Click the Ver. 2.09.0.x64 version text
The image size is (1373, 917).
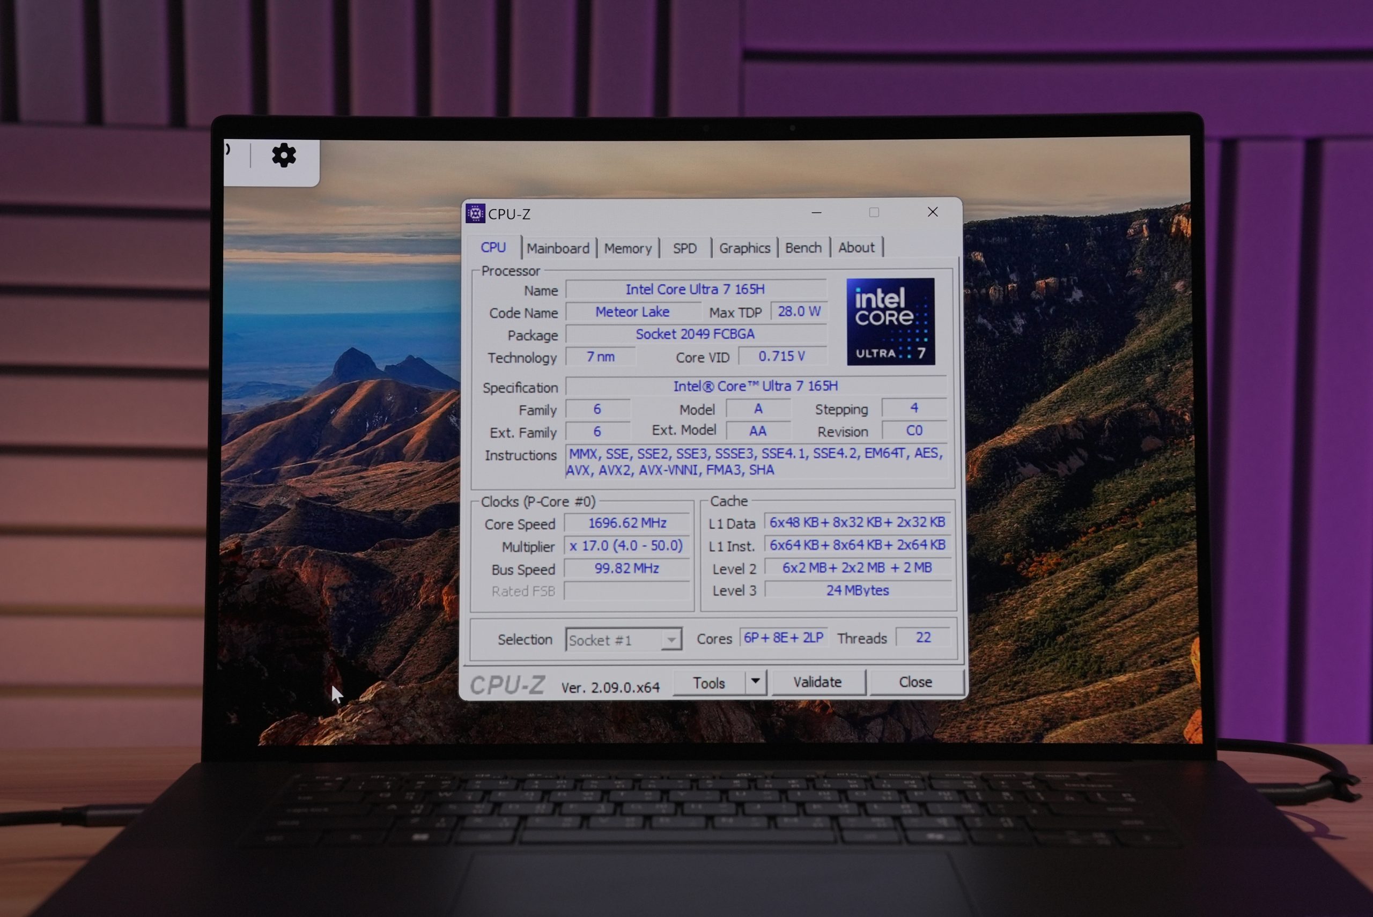pos(610,687)
